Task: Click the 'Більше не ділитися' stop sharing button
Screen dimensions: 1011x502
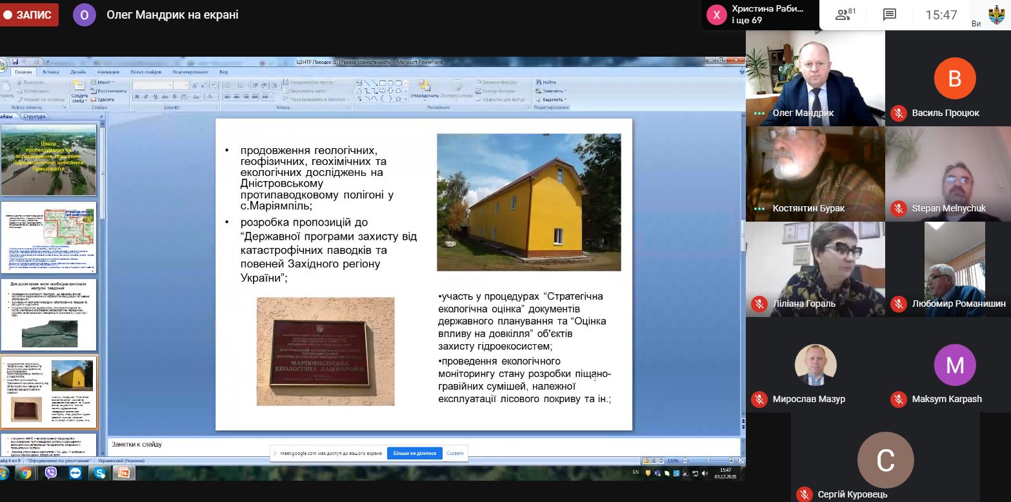Action: (x=414, y=453)
